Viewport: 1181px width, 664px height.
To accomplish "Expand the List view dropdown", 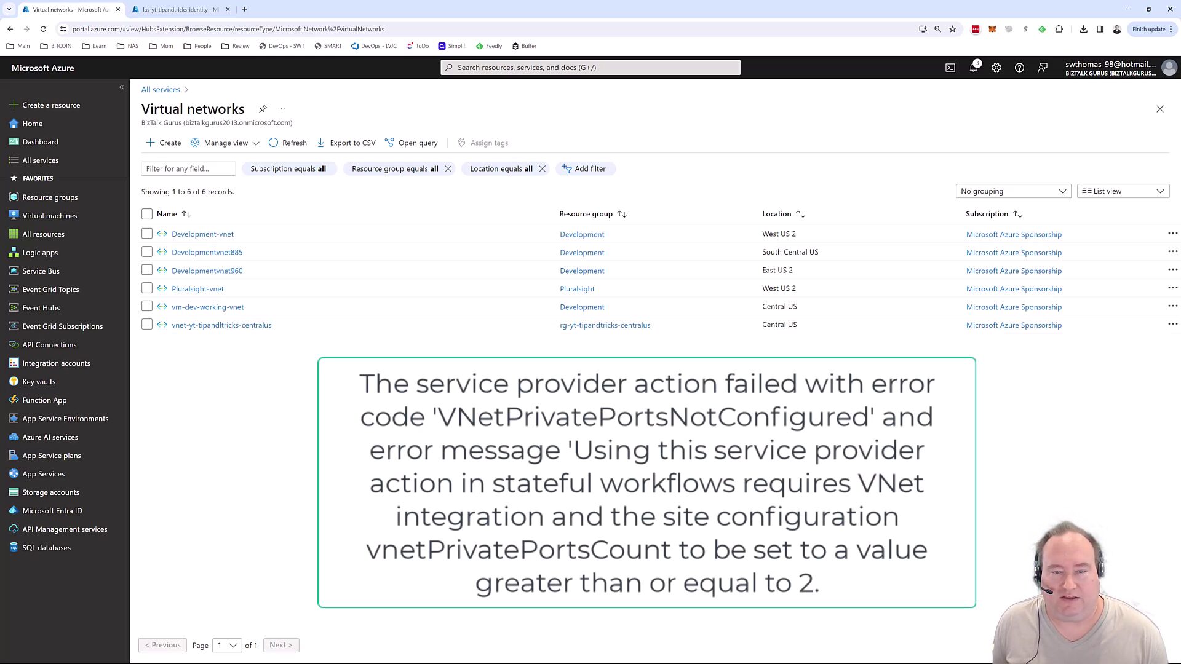I will [1123, 191].
